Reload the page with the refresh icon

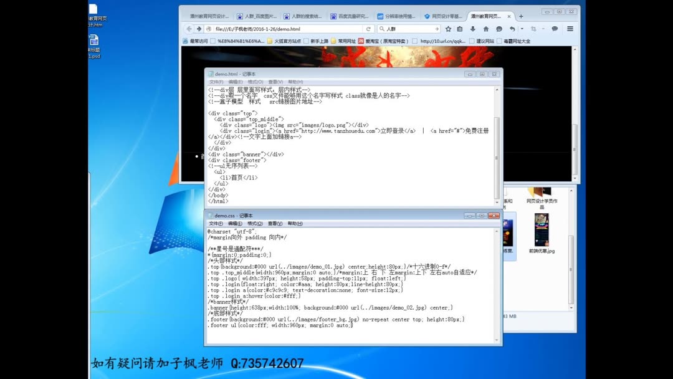pos(368,28)
